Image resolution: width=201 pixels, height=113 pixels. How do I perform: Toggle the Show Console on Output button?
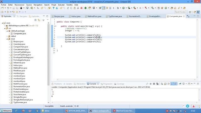172,84
